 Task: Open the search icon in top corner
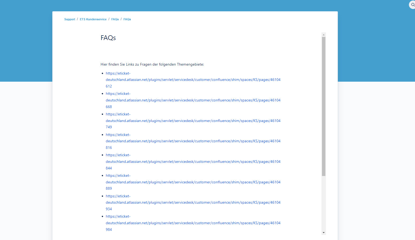coord(413,5)
